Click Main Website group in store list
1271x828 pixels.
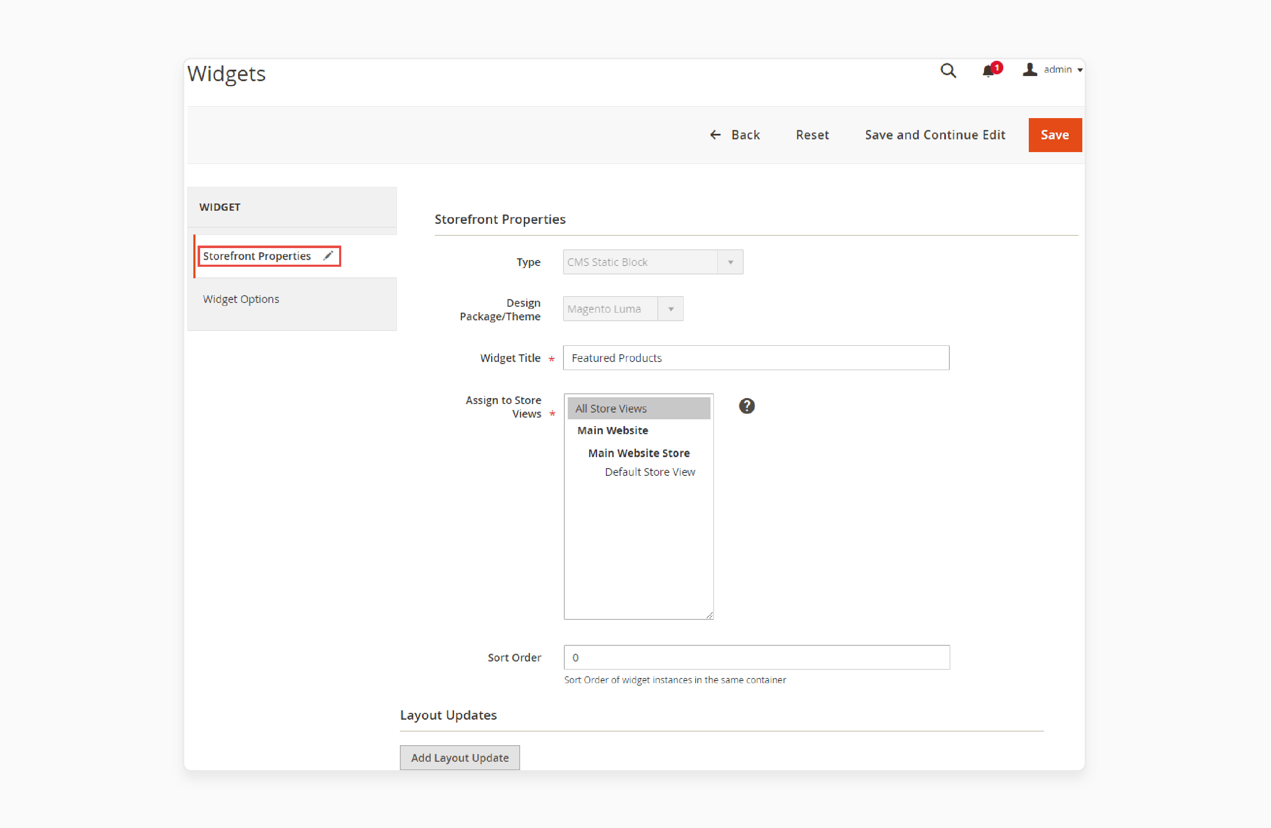pos(612,430)
